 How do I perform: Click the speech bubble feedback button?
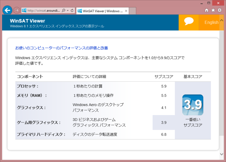pos(189,22)
